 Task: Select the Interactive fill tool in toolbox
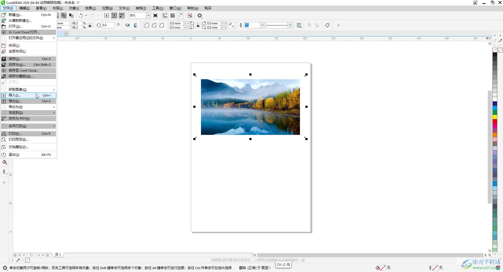coord(4,162)
